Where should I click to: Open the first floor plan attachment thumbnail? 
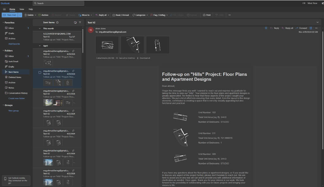(107, 45)
